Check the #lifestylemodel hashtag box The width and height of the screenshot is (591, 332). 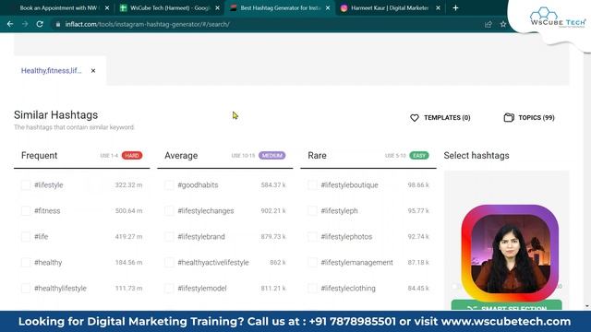coord(169,289)
